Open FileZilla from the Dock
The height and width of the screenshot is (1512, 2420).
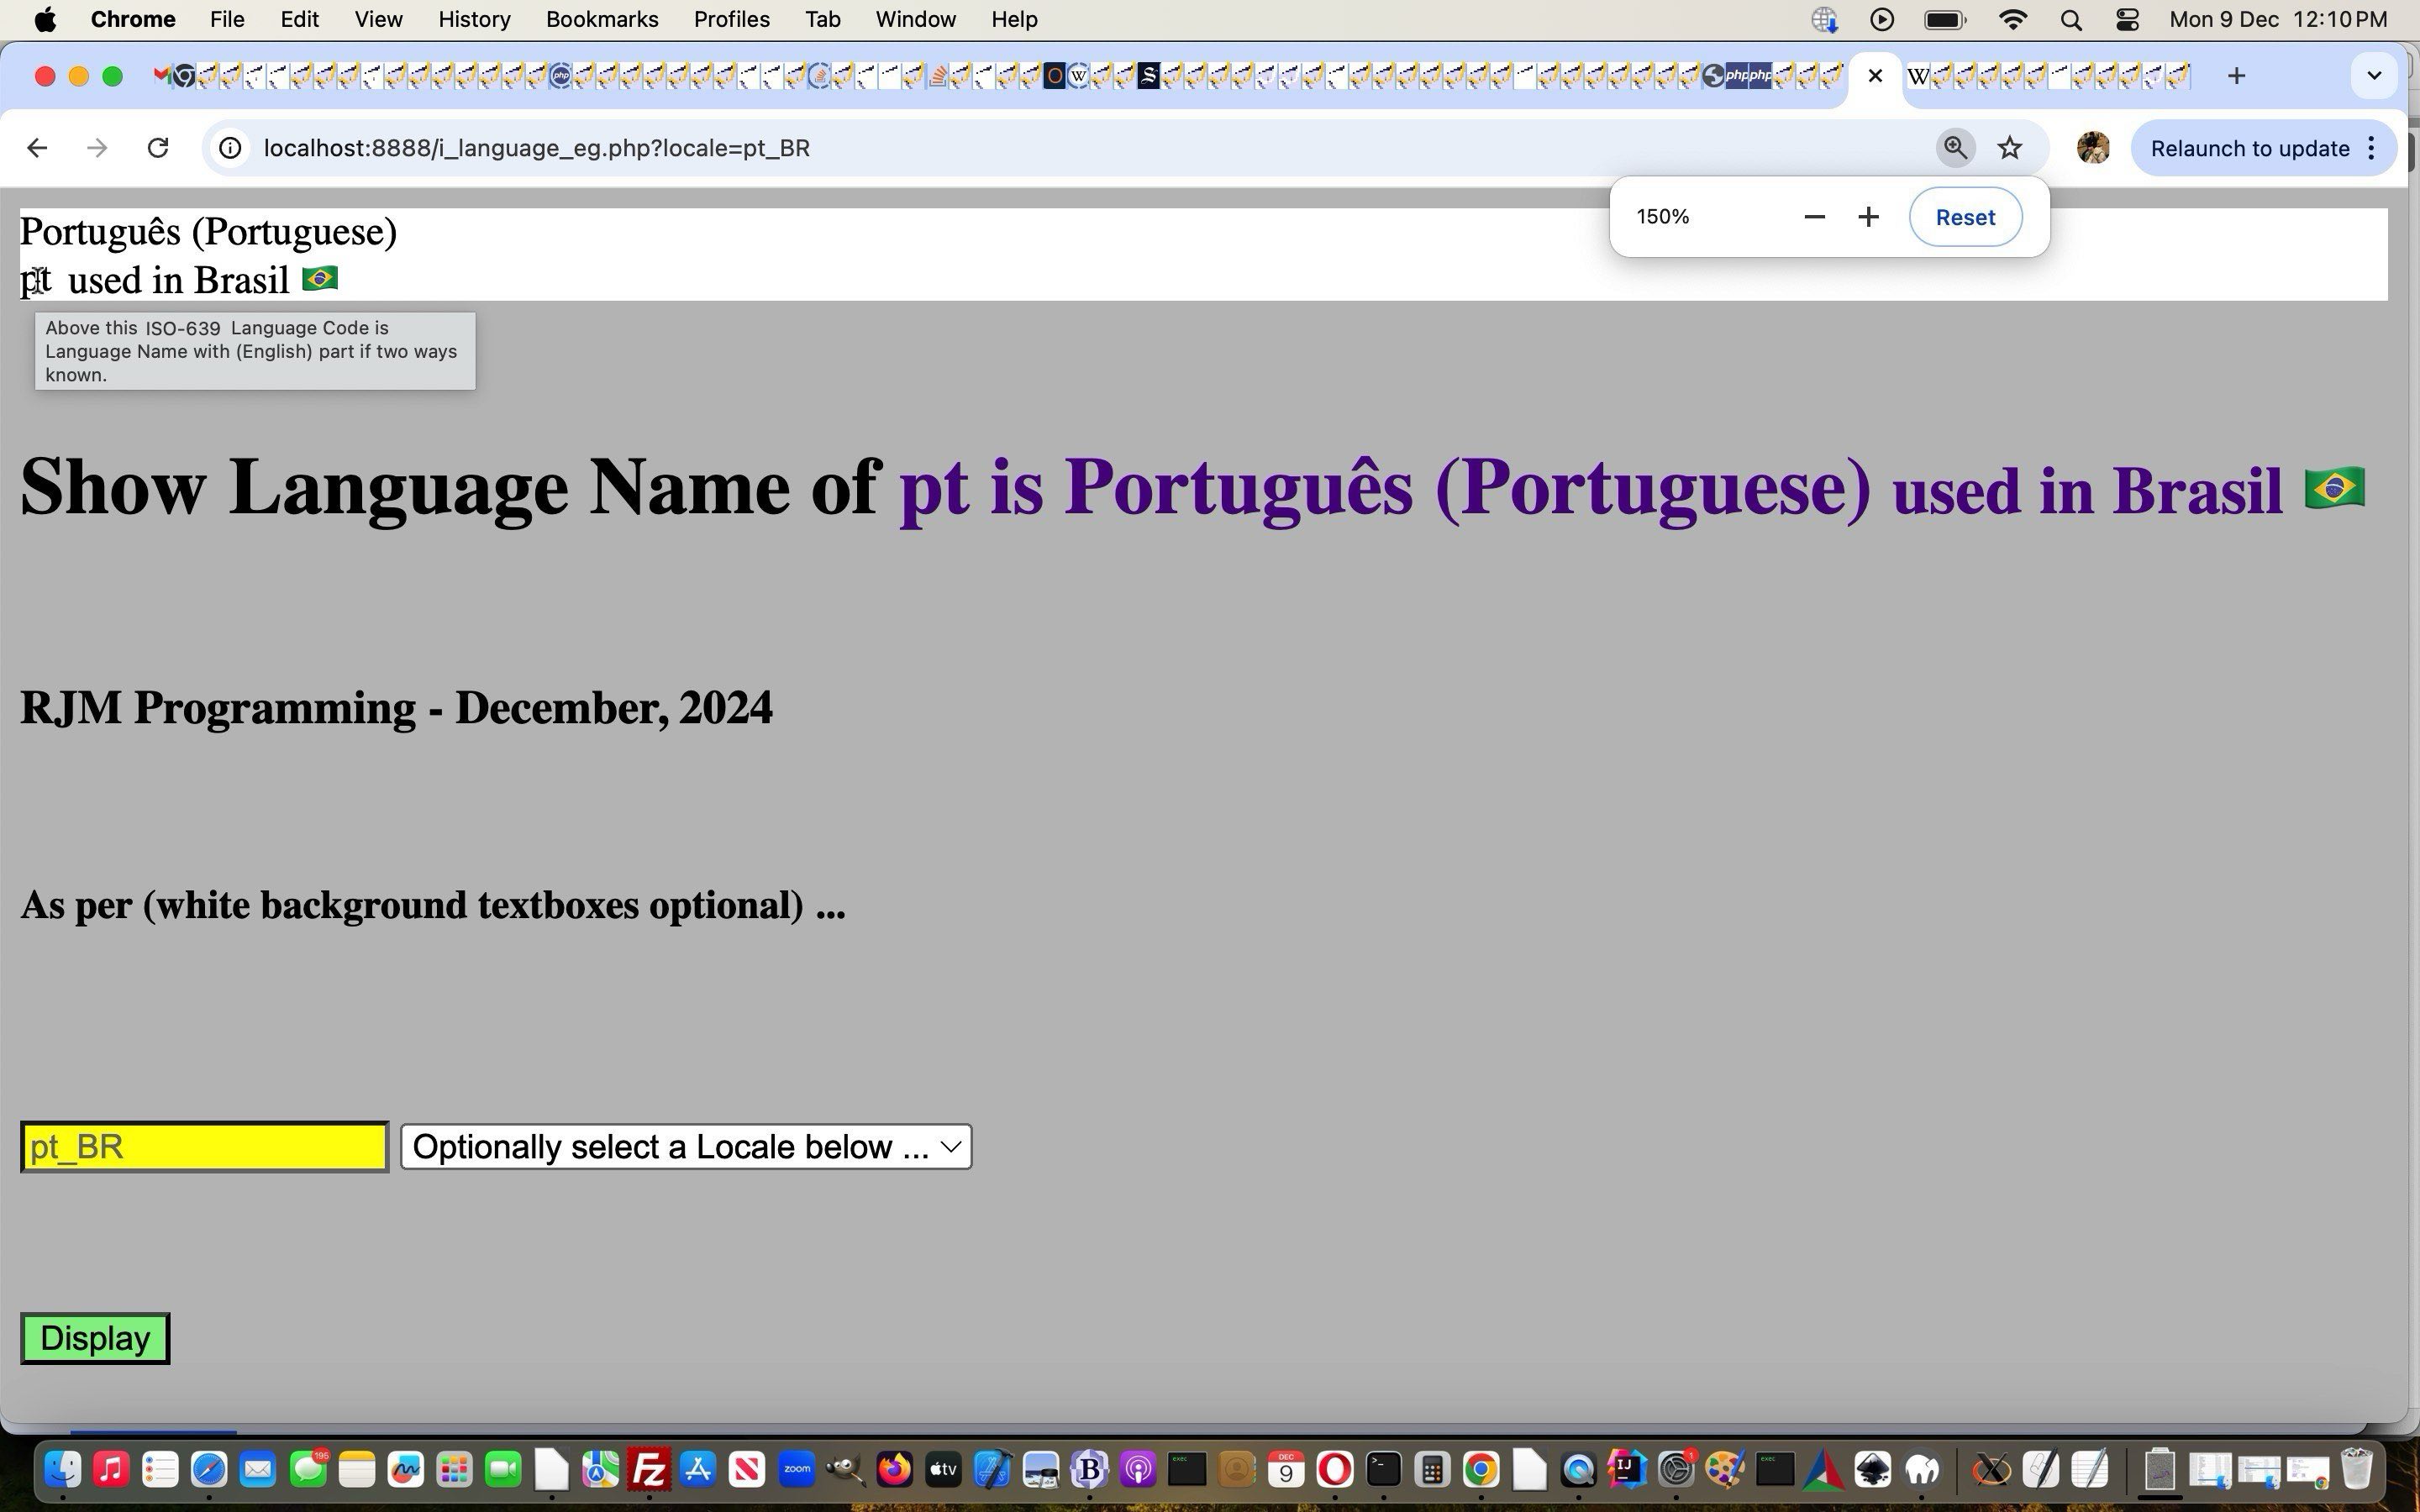point(650,1470)
